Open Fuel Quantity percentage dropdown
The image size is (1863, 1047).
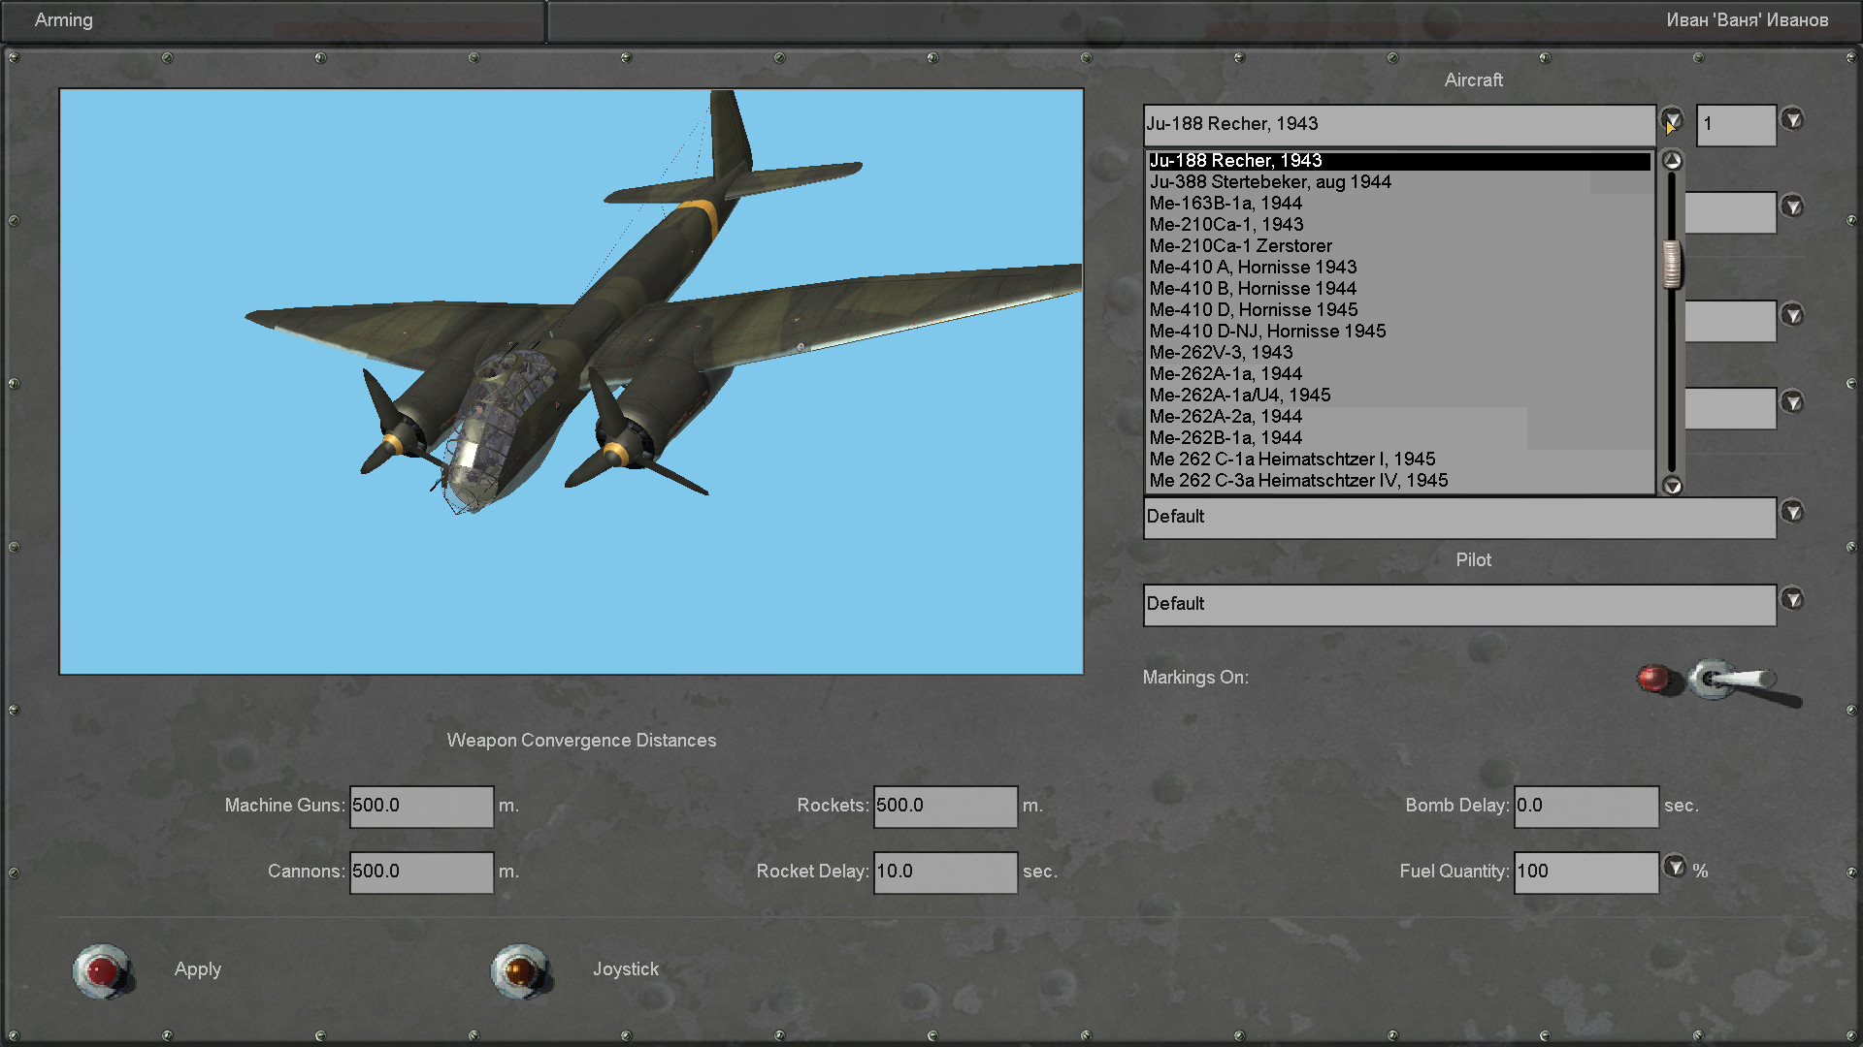(1675, 867)
